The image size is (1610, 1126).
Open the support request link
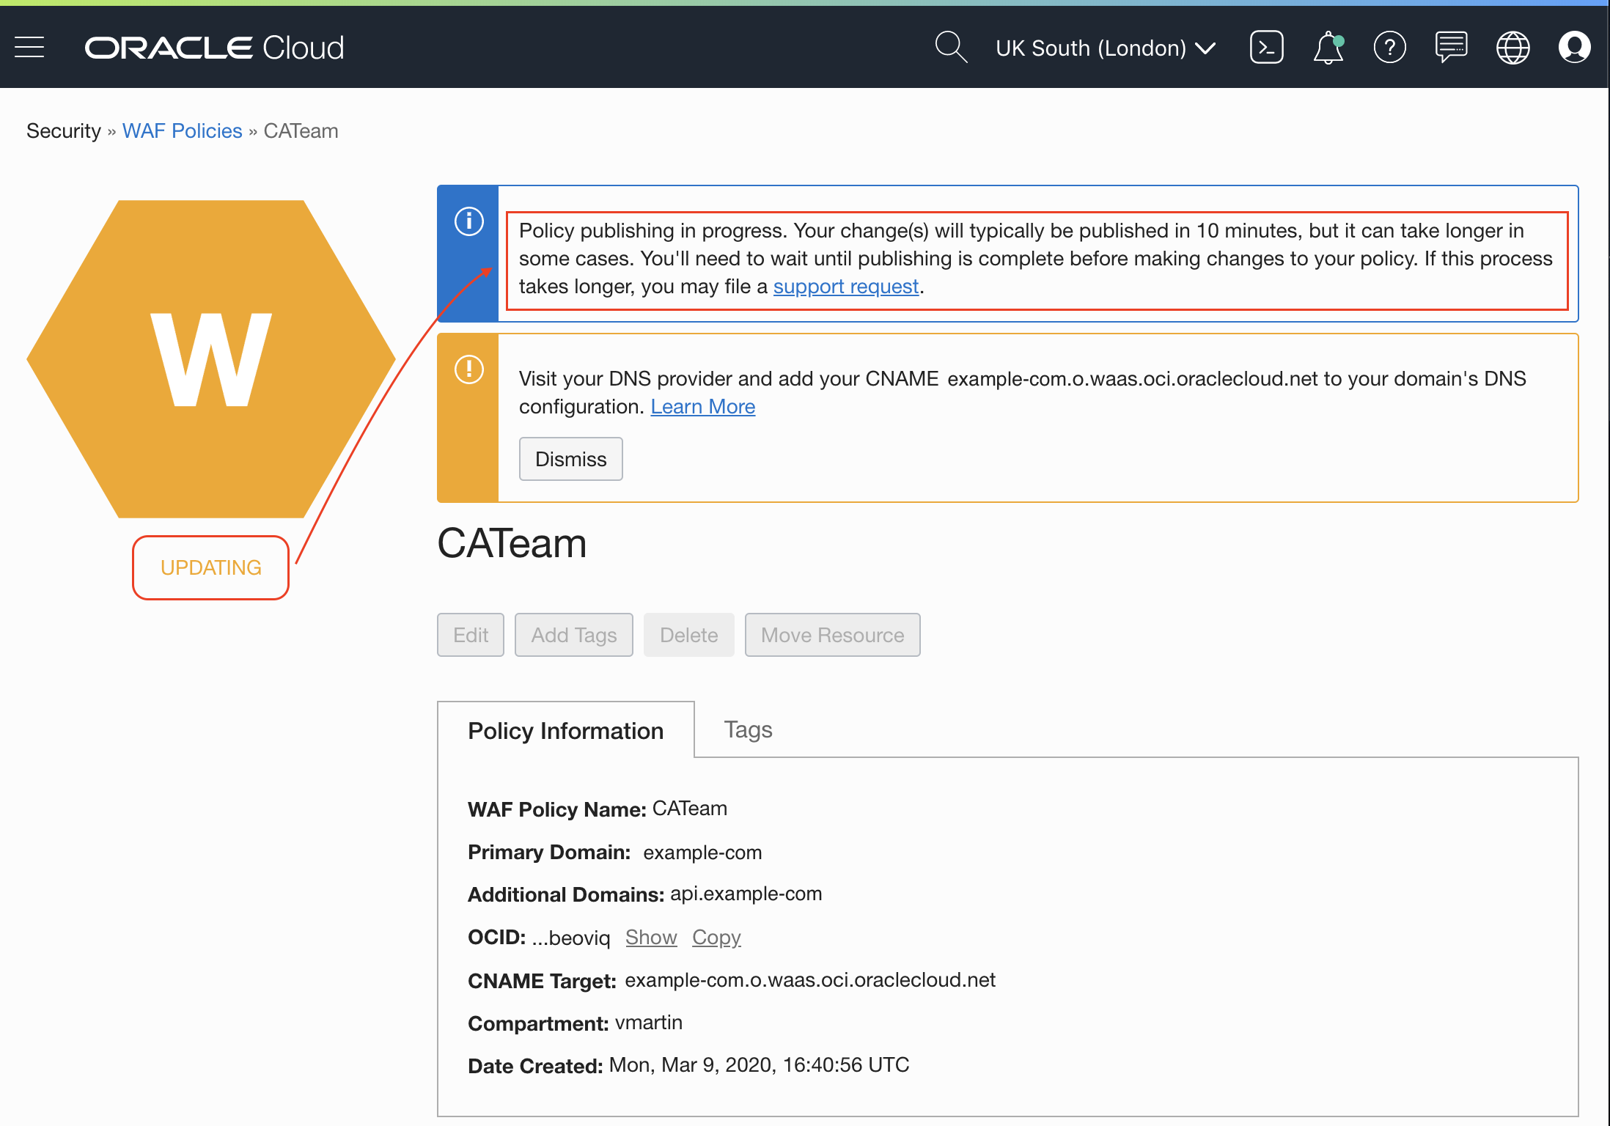click(845, 287)
